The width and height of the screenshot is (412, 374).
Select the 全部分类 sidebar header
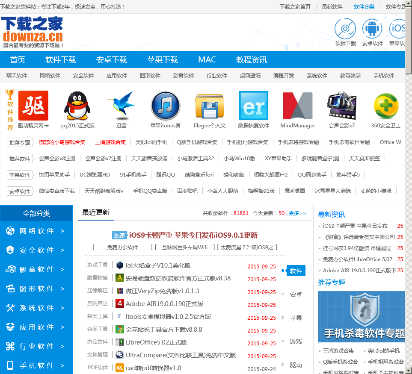point(36,213)
